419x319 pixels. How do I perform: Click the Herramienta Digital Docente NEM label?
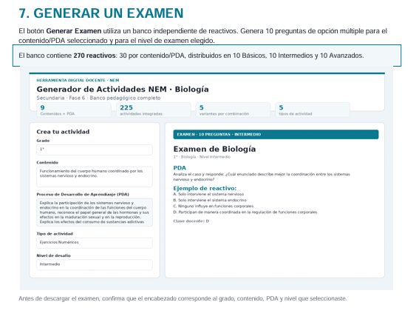pyautogui.click(x=78, y=80)
